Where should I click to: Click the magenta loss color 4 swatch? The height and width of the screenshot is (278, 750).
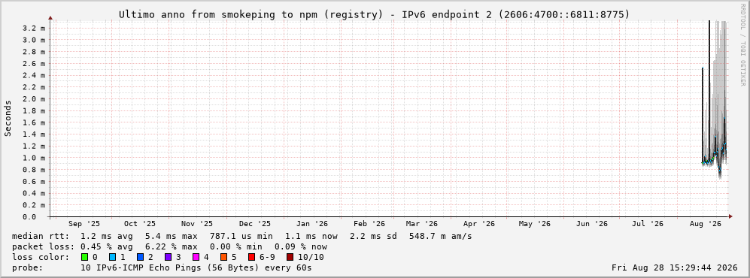(196, 258)
